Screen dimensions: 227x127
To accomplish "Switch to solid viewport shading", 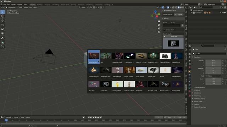I will click(x=178, y=7).
